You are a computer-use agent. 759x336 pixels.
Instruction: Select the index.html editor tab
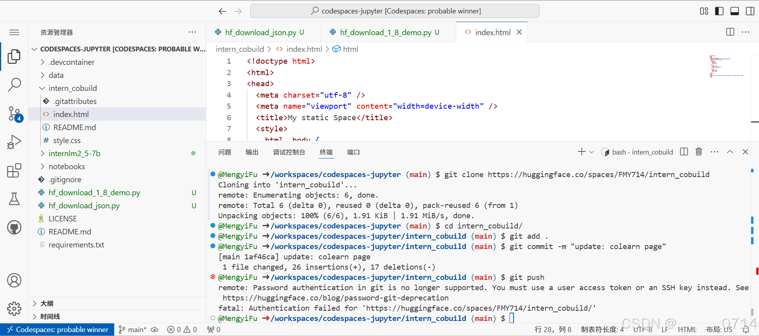[x=493, y=32]
